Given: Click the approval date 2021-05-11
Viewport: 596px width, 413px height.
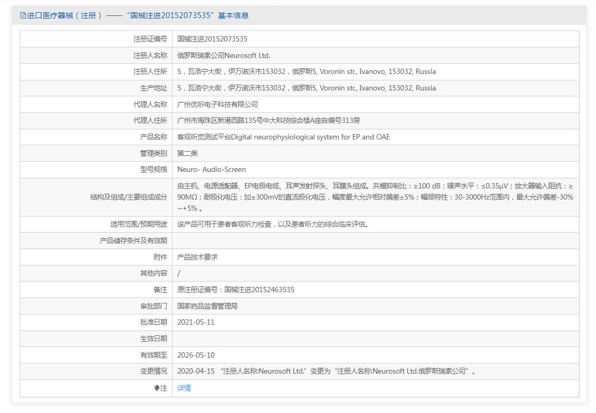Looking at the screenshot, I should [195, 322].
